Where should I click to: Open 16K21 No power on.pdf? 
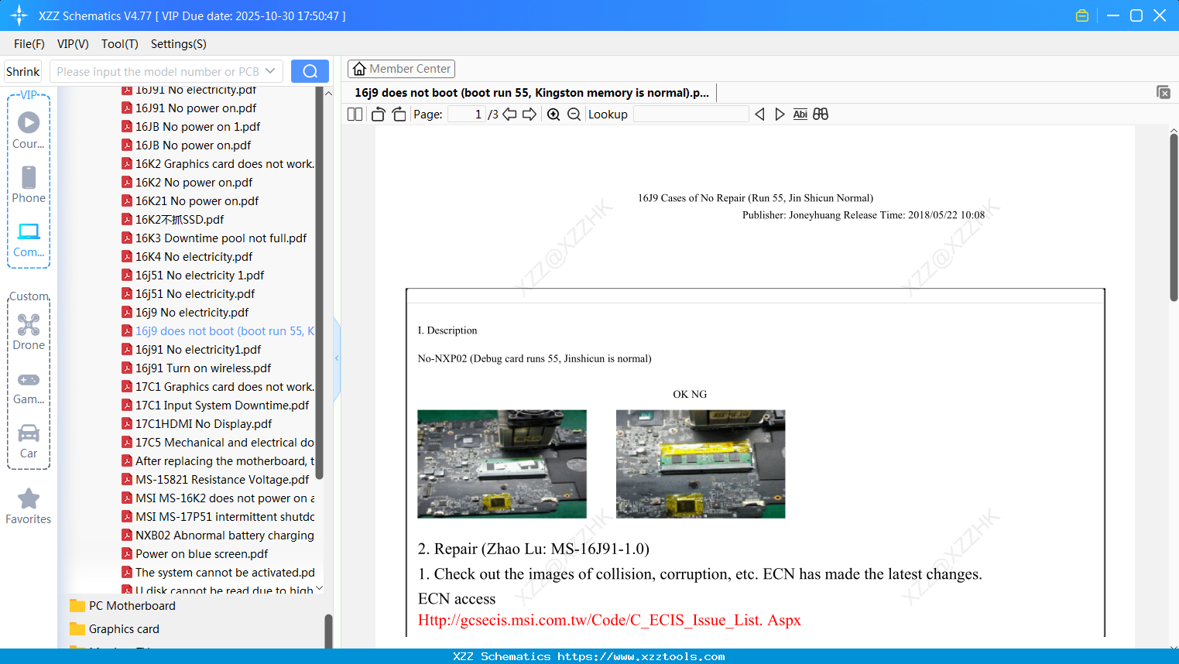tap(190, 201)
